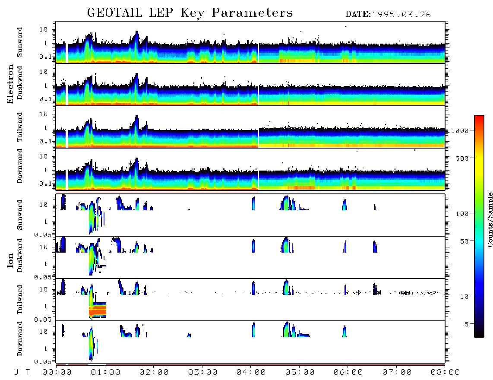Click the 0.1 tick of Electron Dawnward axis
This screenshot has height=380, width=493.
coord(45,184)
